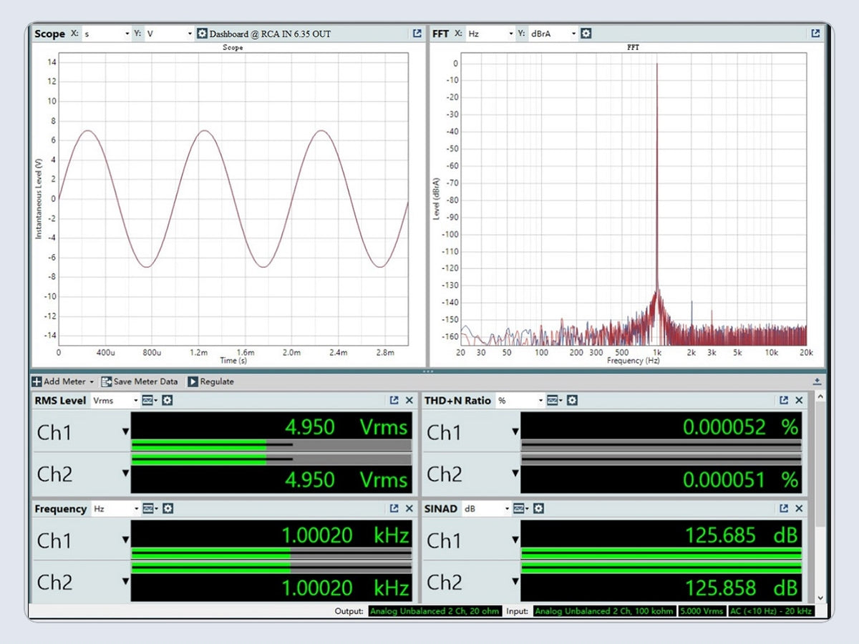859x644 pixels.
Task: Pop out the THD+N Ratio meter
Action: point(784,401)
